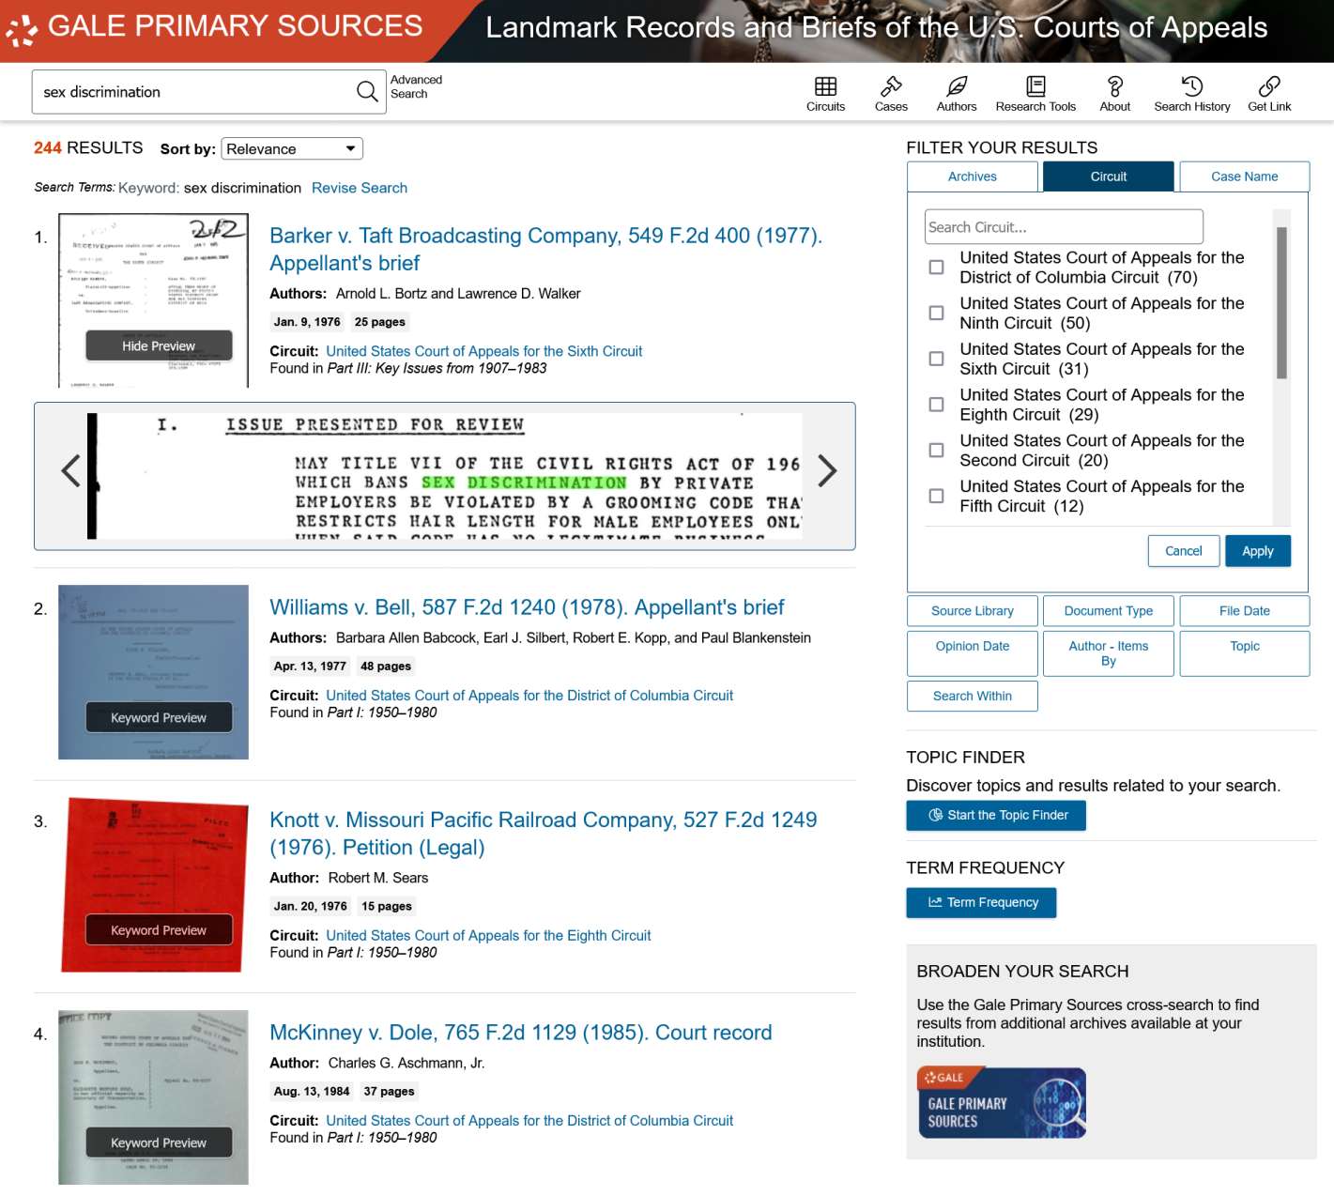This screenshot has height=1196, width=1334.
Task: Open Knott v. Missouri Pacific result
Action: point(543,834)
